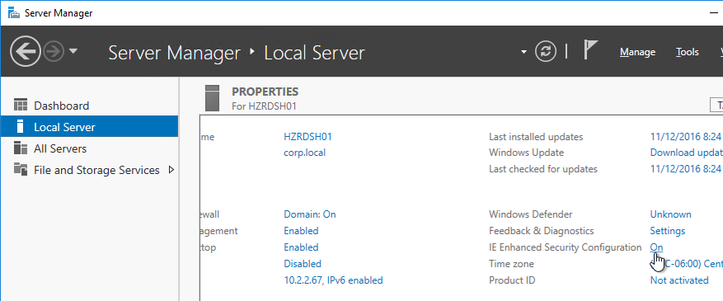Click the File and Storage Services icon

[x=21, y=170]
